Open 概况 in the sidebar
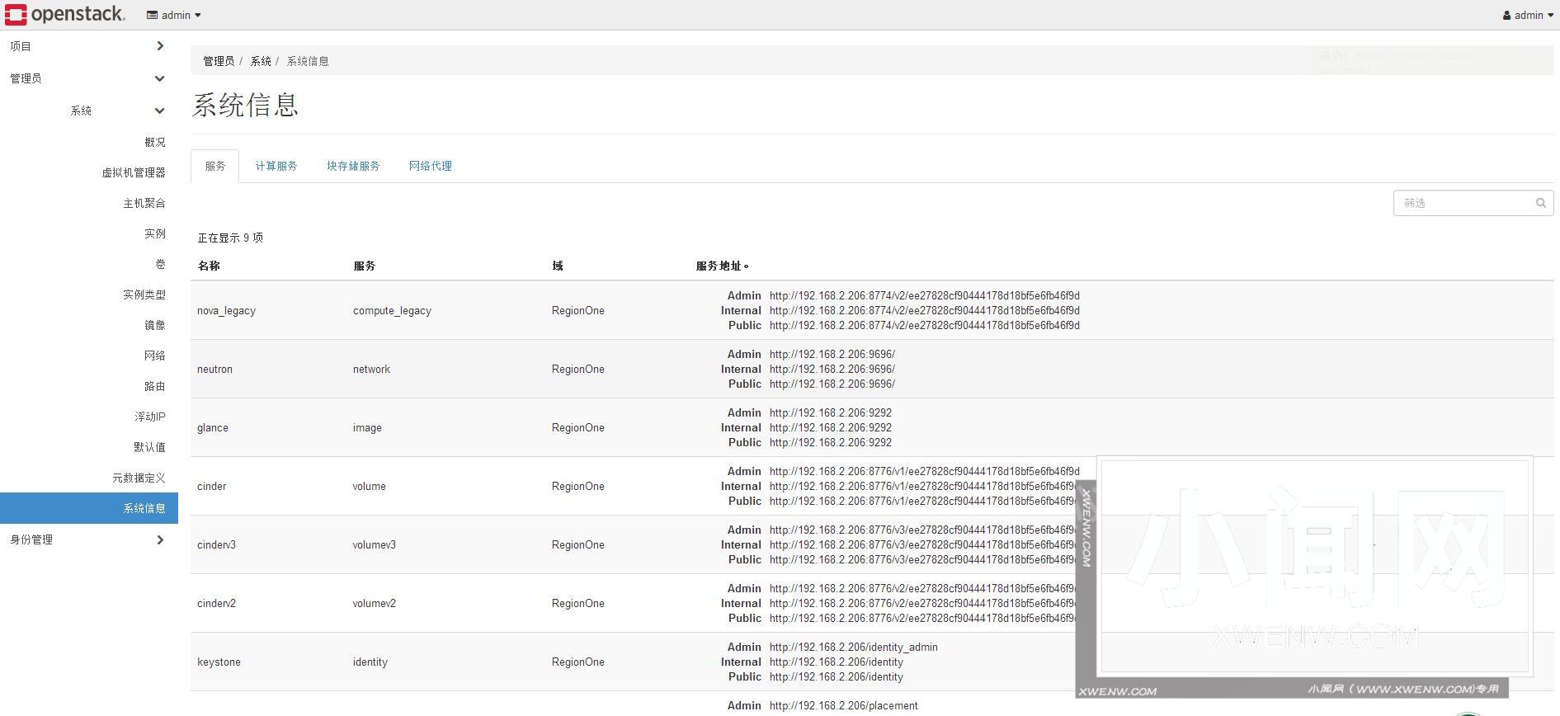Screen dimensions: 1560x716 coord(155,142)
